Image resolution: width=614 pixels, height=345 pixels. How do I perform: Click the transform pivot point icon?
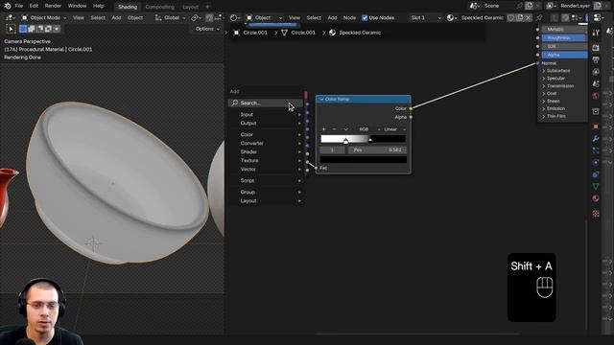196,18
